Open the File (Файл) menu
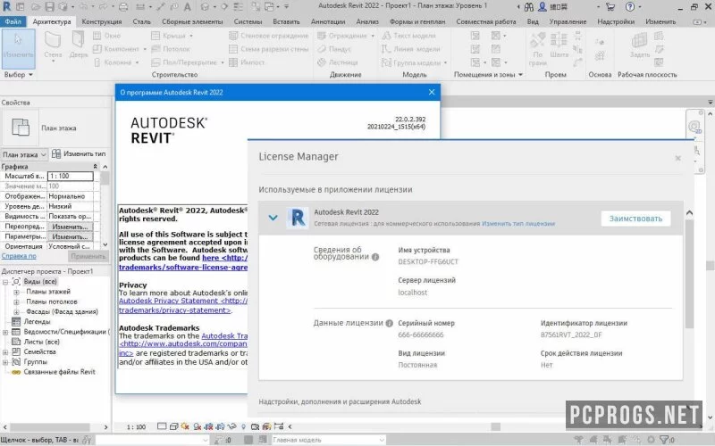This screenshot has height=446, width=715. pyautogui.click(x=13, y=21)
